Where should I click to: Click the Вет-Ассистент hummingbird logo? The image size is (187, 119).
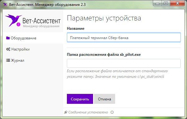pos(14,20)
